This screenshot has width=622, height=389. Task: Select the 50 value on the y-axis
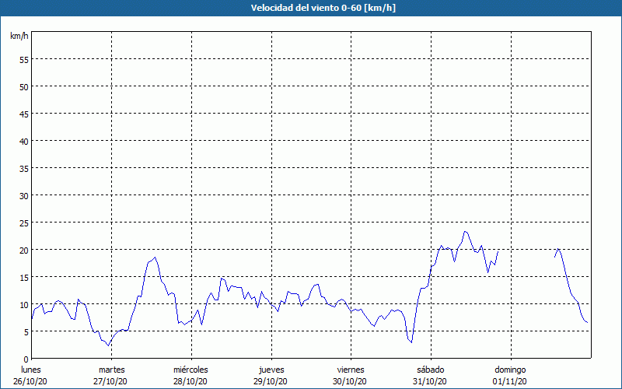point(24,87)
